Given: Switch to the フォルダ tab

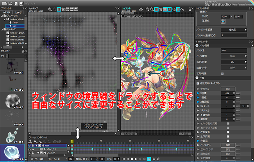Looking at the screenshot, I should tap(18, 12).
